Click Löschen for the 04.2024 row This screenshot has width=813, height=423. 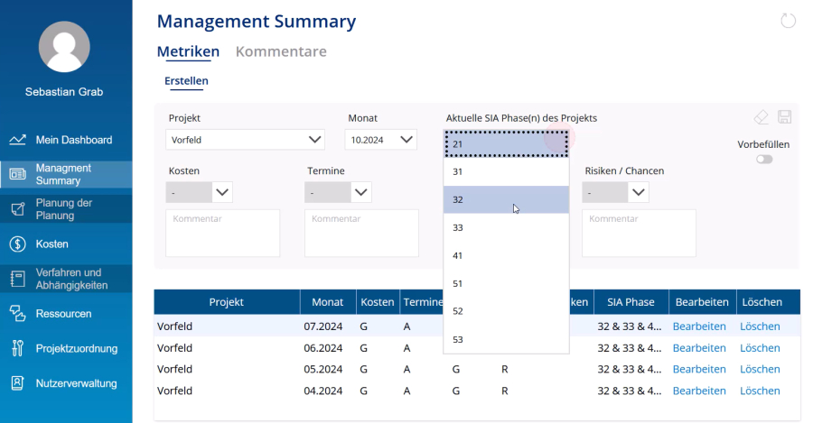[x=760, y=391]
